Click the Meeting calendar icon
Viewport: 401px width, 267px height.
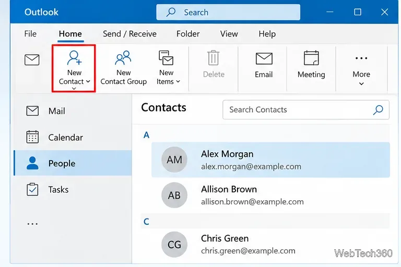tap(311, 58)
